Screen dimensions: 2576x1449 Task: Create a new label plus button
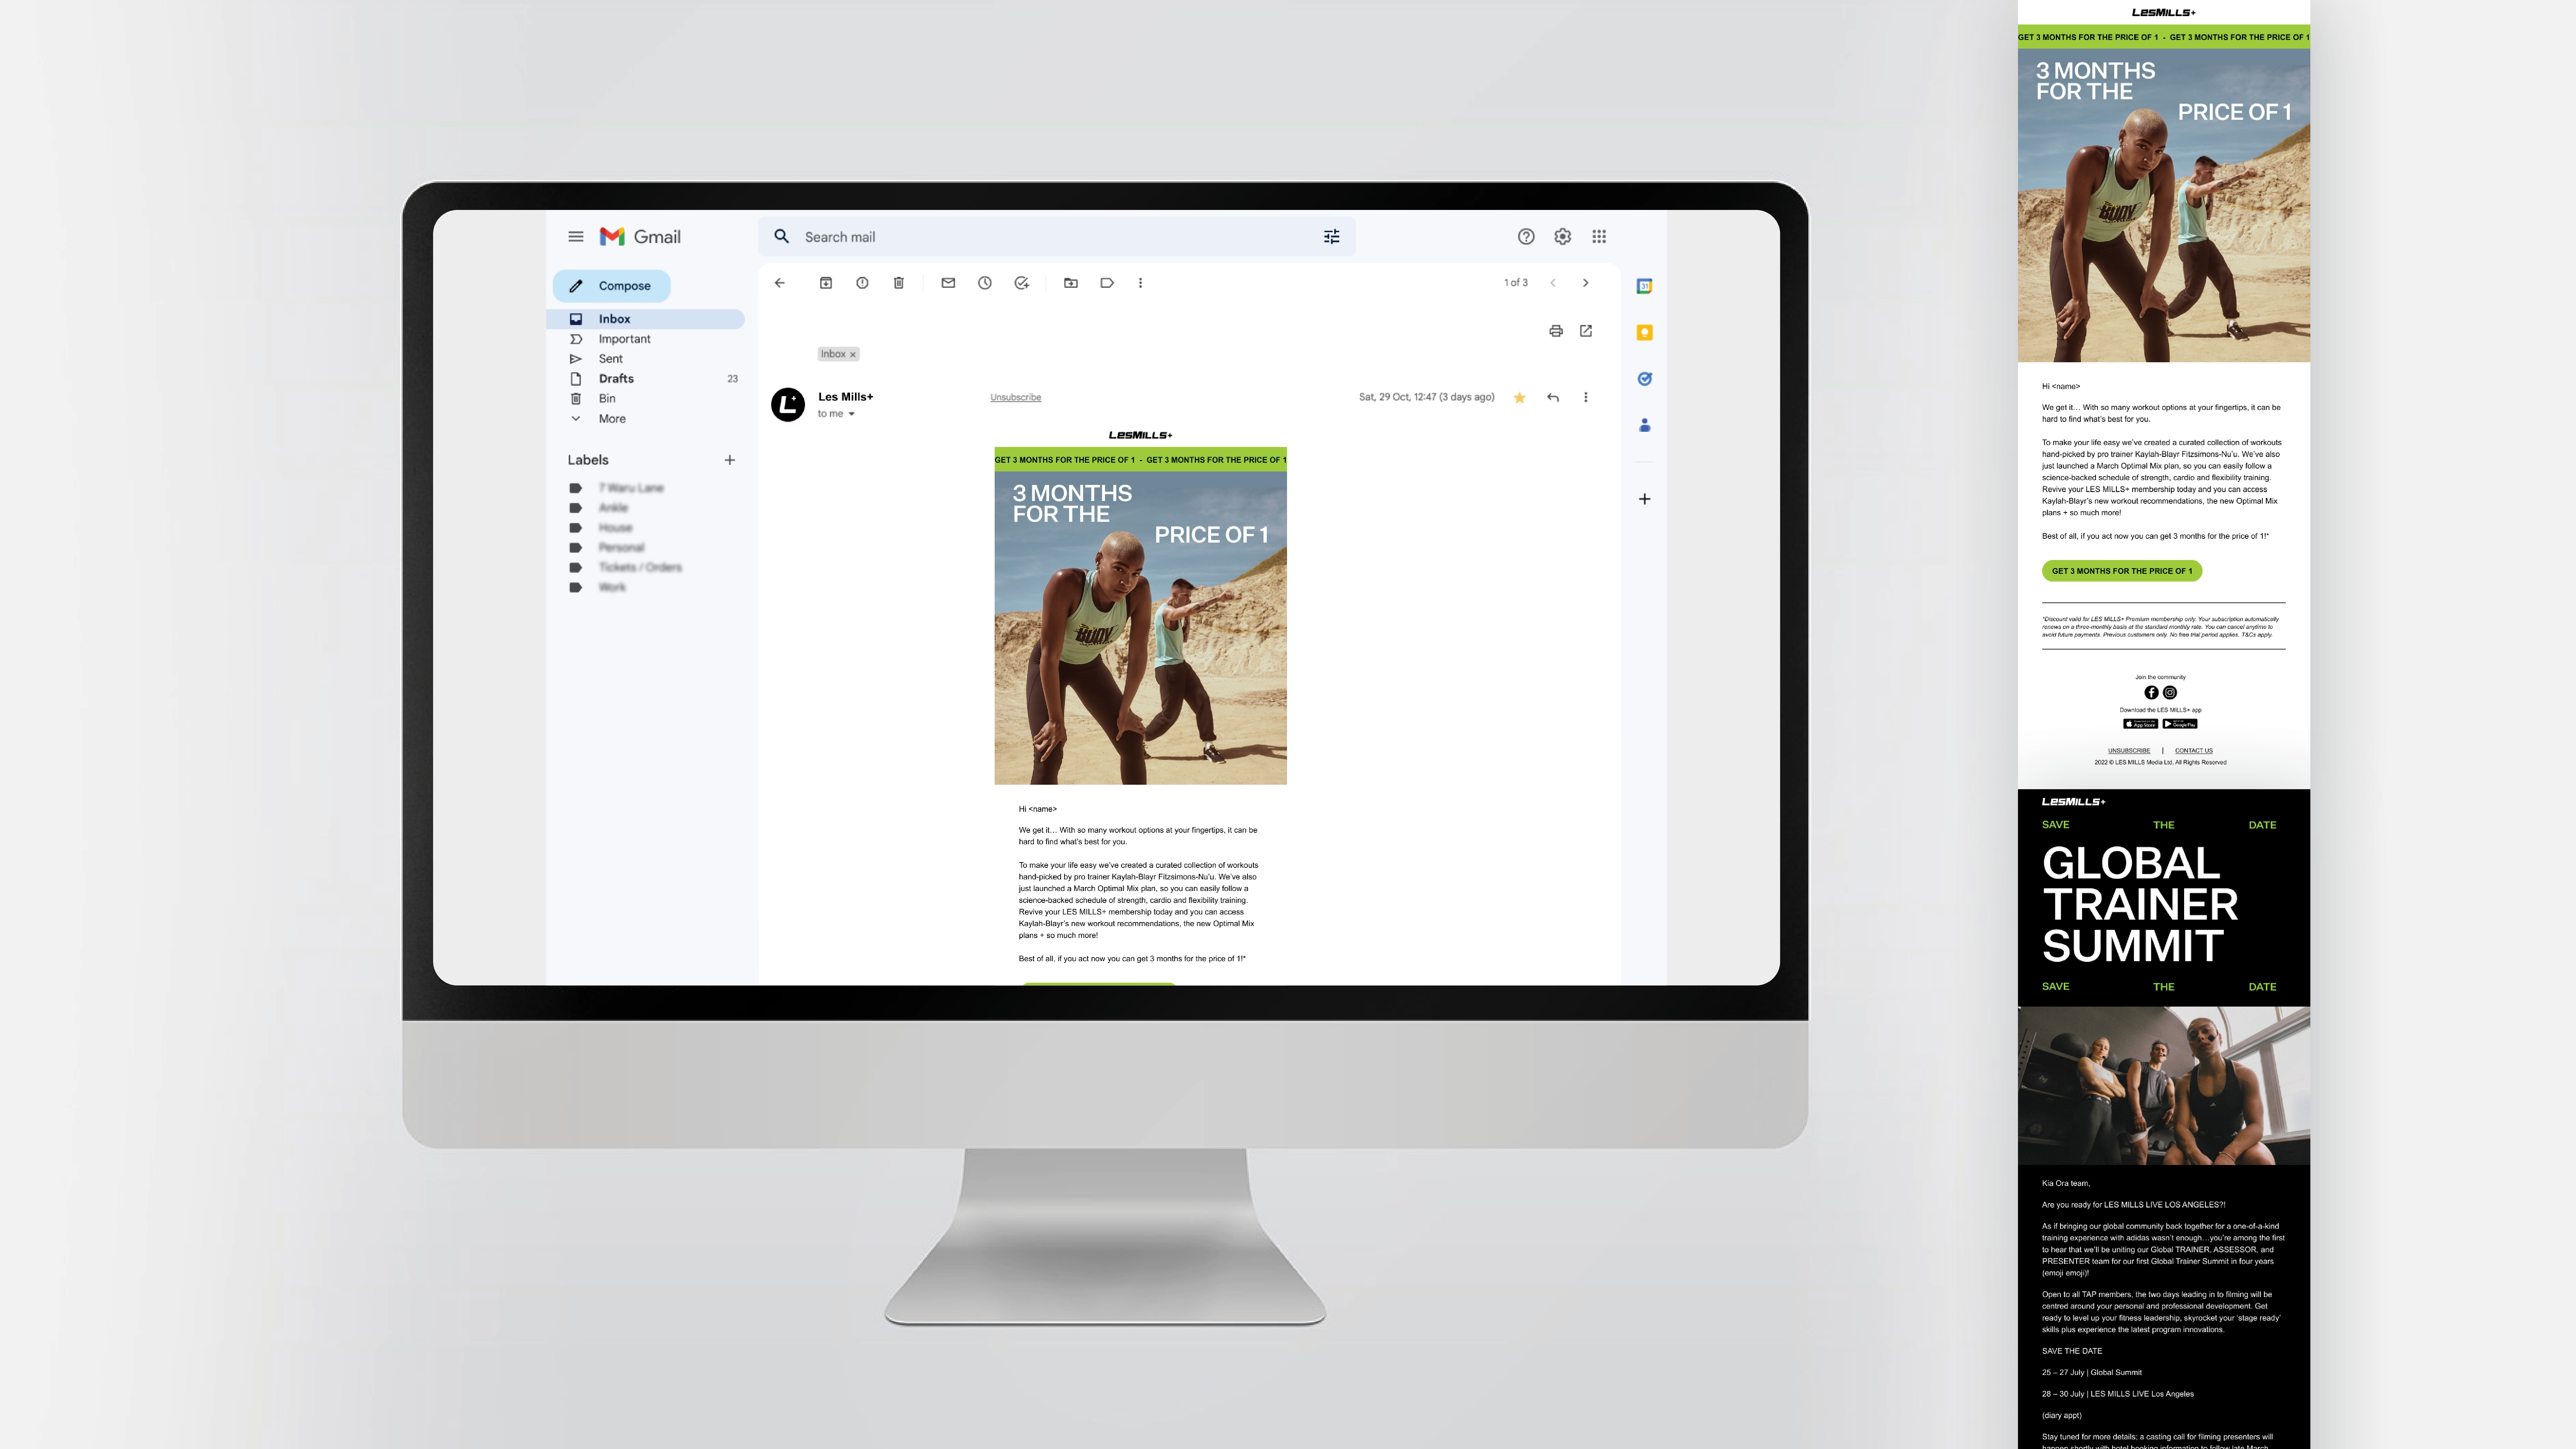(x=730, y=460)
